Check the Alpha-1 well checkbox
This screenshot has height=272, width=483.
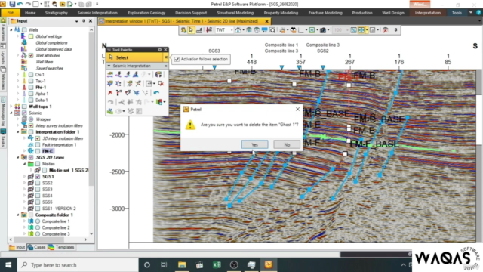coord(31,94)
